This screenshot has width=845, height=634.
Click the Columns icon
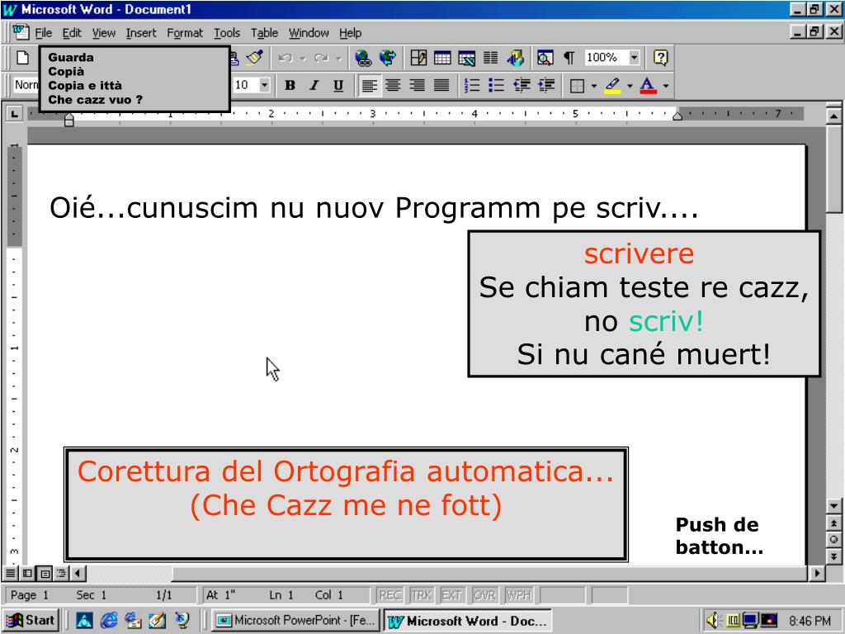coord(490,58)
